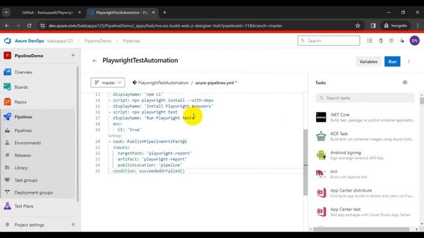This screenshot has width=424, height=238.
Task: Open the Azure DevOps logo home
Action: pos(7,41)
